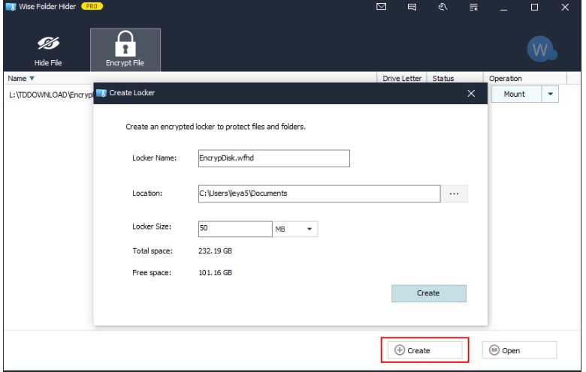Close the Create Locker dialog
This screenshot has width=586, height=372.
pyautogui.click(x=471, y=93)
